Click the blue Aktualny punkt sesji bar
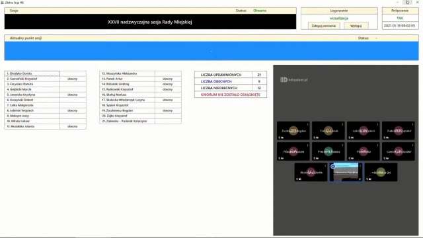The height and width of the screenshot is (238, 423). click(x=211, y=51)
